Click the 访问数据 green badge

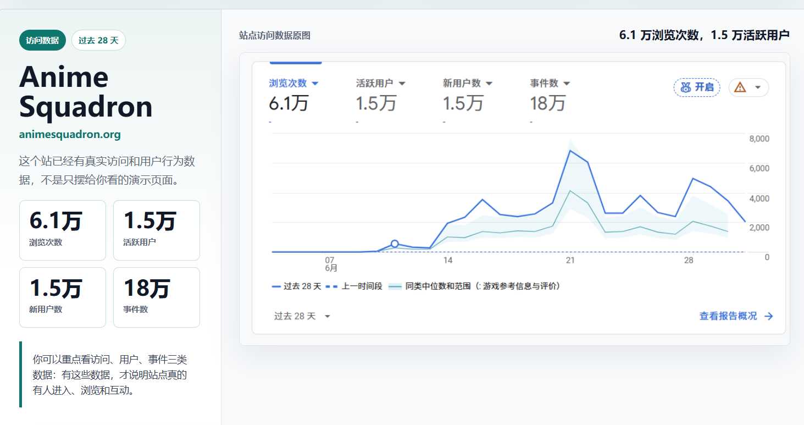42,40
